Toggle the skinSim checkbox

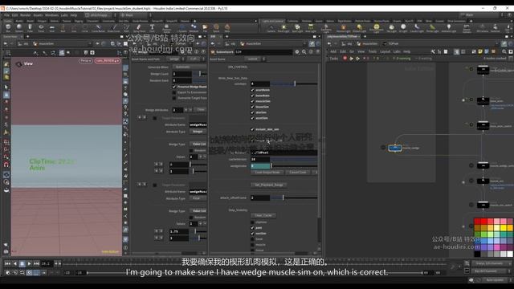click(252, 112)
